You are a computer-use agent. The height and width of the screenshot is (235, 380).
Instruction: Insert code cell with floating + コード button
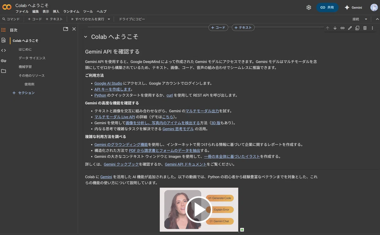[218, 28]
